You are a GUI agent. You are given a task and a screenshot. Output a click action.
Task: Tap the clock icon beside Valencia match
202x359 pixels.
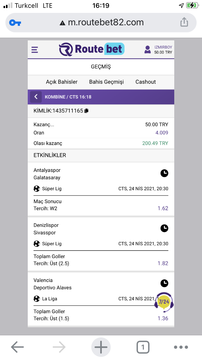pos(164,283)
